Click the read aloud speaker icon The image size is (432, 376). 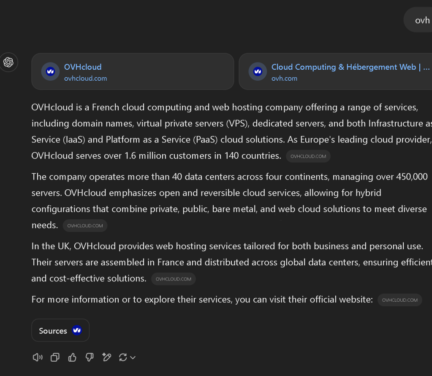[x=38, y=357]
